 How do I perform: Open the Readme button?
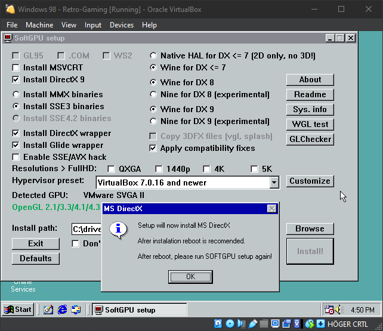pos(310,95)
